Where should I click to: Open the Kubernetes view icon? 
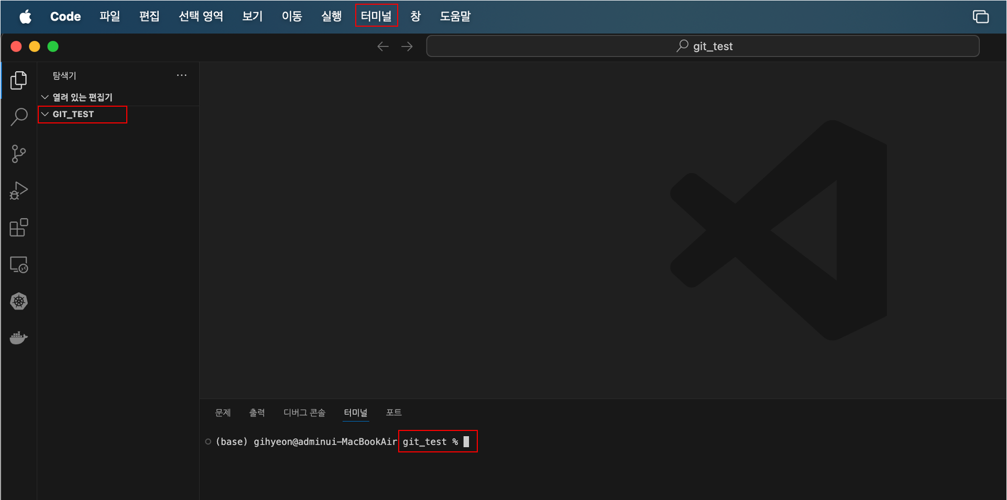[19, 301]
